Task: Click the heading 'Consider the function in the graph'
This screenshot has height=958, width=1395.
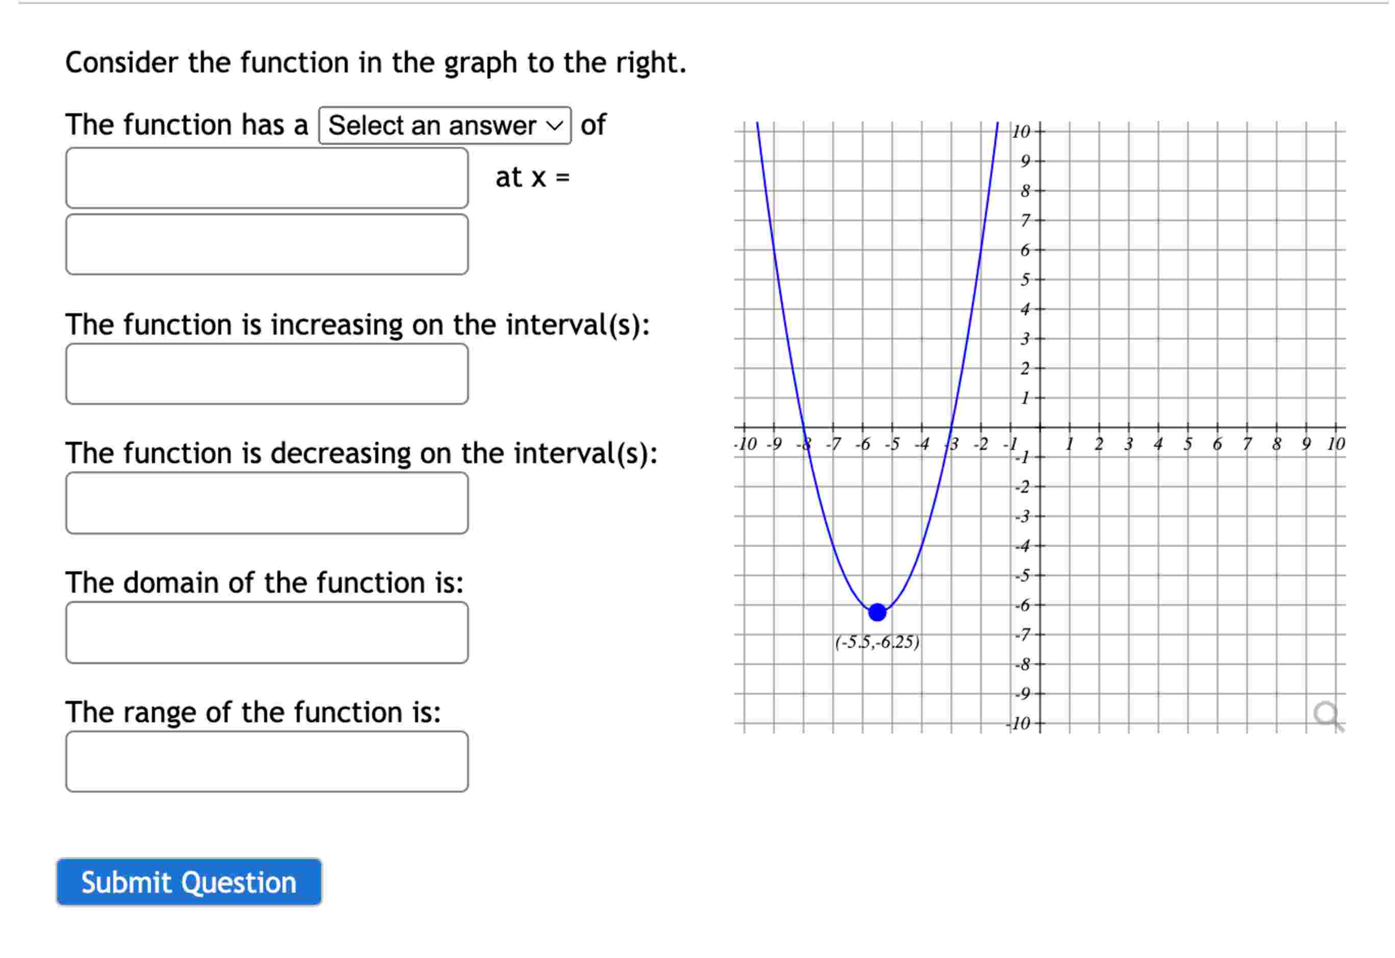Action: tap(376, 62)
